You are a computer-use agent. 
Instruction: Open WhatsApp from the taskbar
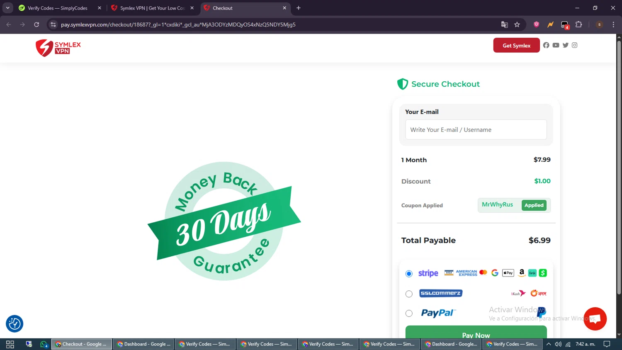(x=44, y=344)
